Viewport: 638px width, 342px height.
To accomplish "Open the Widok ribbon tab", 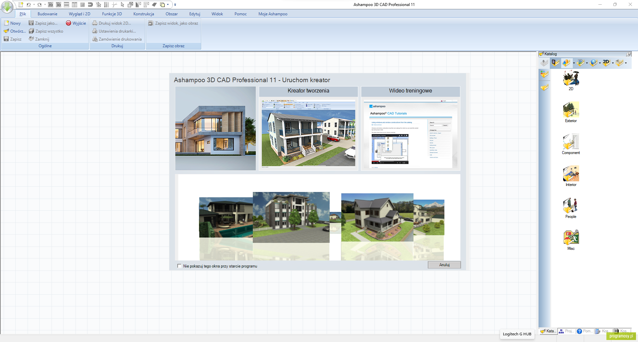I will point(217,14).
